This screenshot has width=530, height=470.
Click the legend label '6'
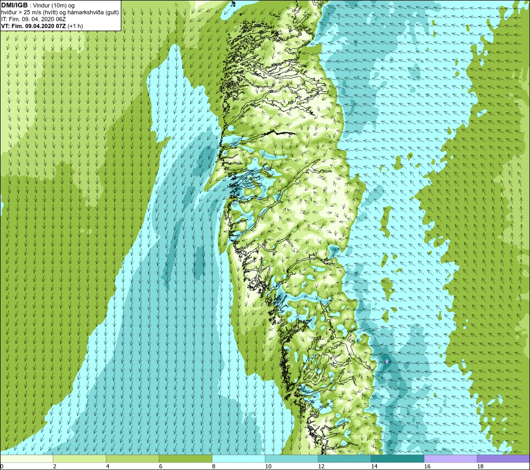pyautogui.click(x=161, y=466)
